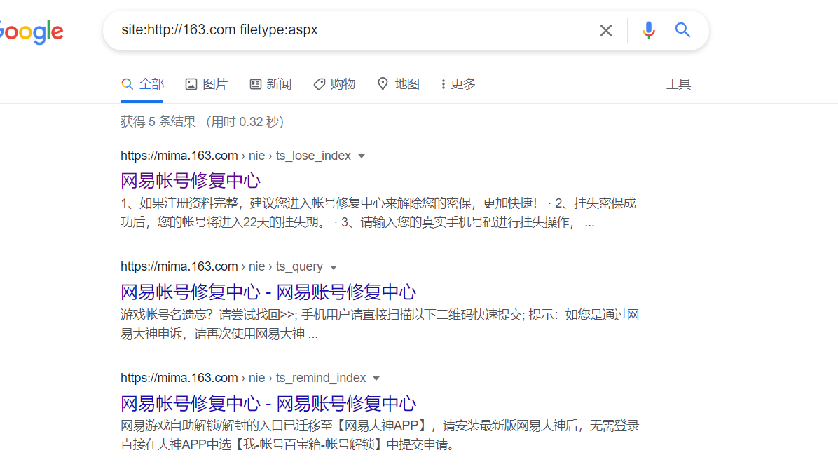
Task: Open result title under ts_query URL
Action: pos(268,292)
